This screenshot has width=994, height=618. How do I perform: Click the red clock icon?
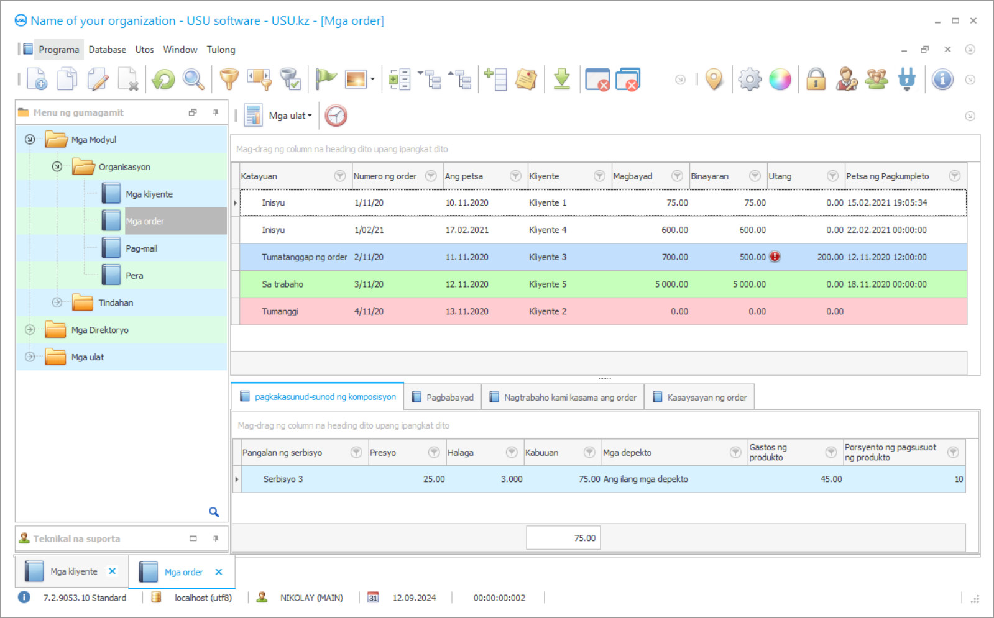pyautogui.click(x=336, y=116)
